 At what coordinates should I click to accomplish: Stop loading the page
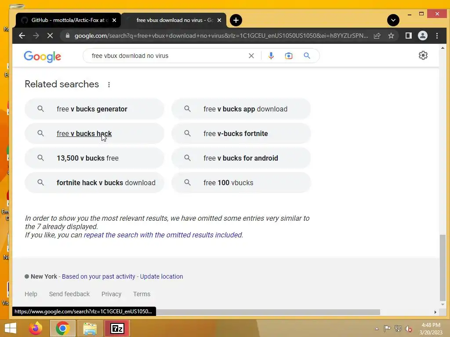tap(50, 36)
